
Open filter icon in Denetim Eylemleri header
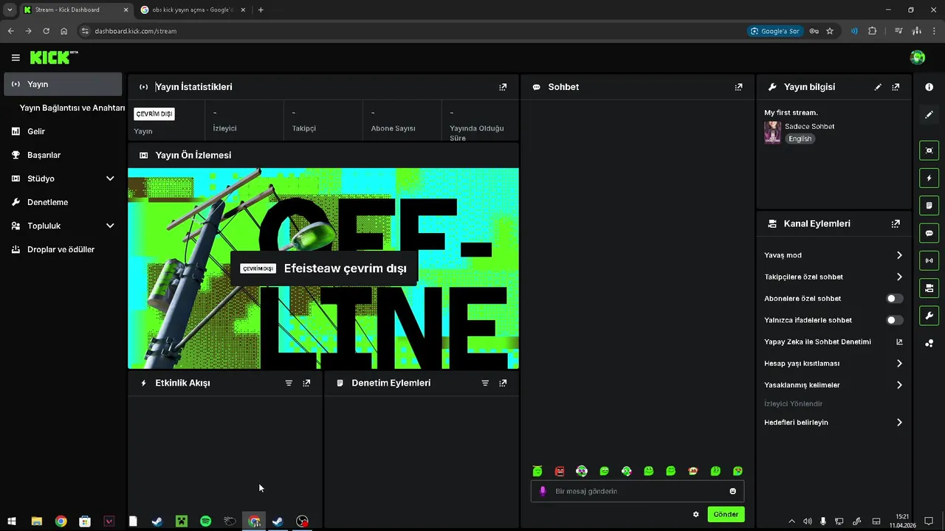click(x=485, y=383)
